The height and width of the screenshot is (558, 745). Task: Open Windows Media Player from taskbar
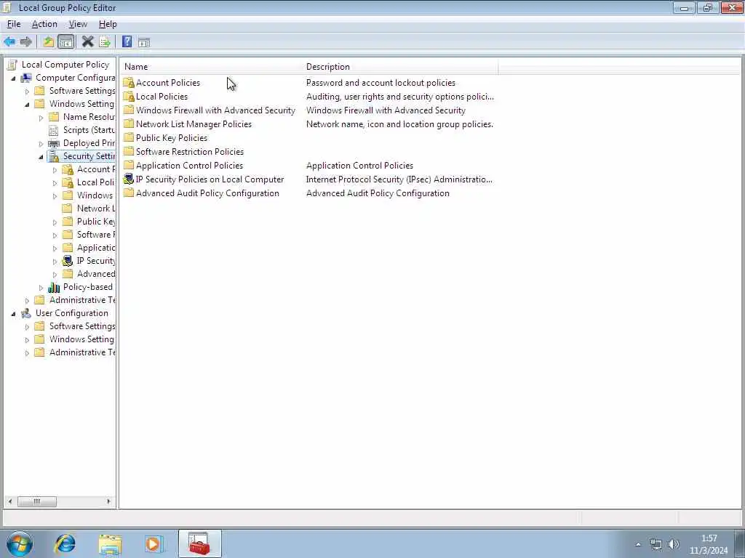pos(154,543)
